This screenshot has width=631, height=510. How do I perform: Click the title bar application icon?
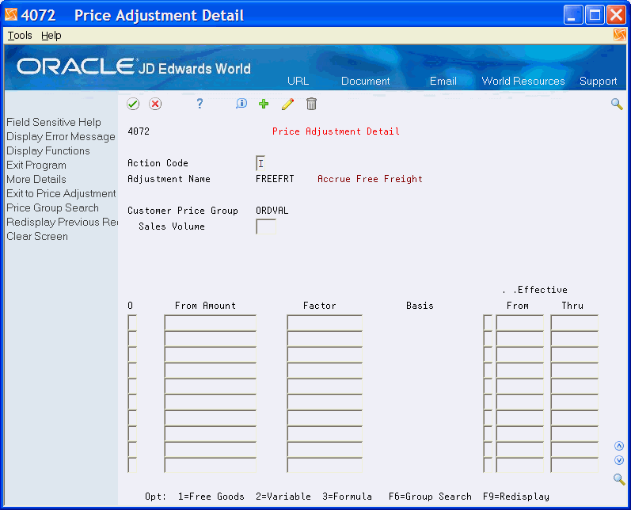11,14
